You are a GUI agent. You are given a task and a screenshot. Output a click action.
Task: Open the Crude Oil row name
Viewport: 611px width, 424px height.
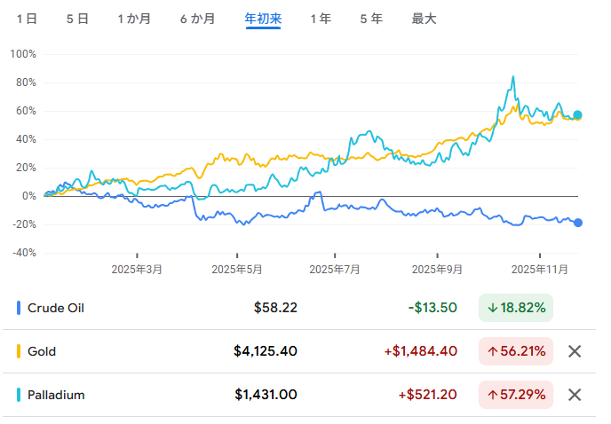(x=56, y=309)
